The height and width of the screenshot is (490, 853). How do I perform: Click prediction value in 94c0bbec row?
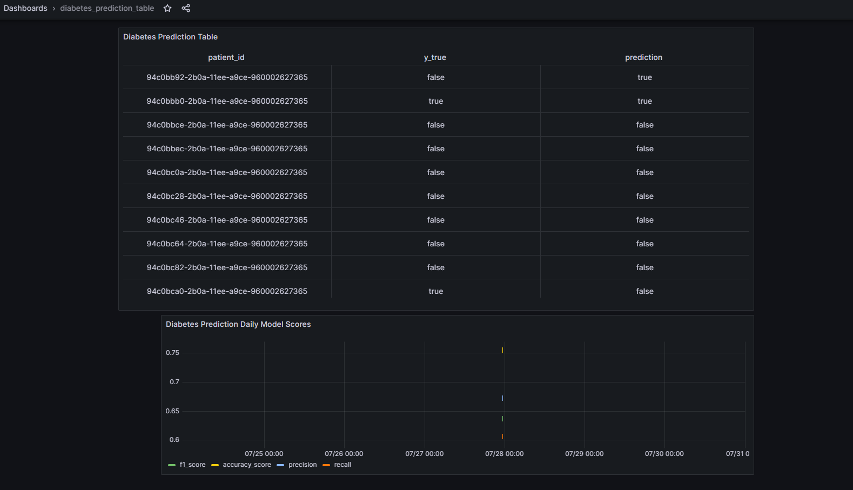644,149
